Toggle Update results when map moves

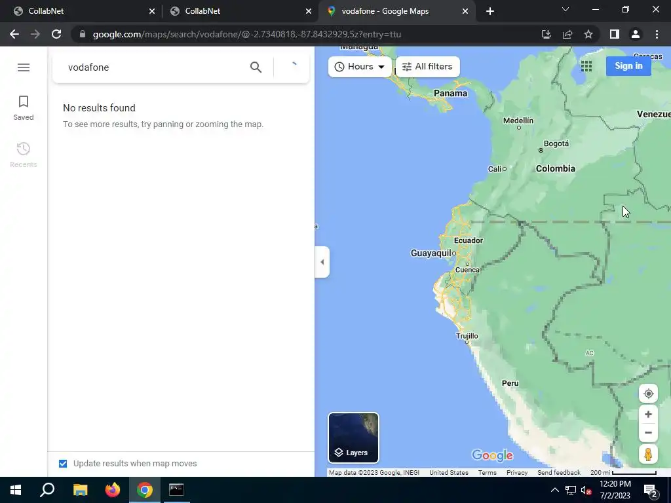point(63,464)
